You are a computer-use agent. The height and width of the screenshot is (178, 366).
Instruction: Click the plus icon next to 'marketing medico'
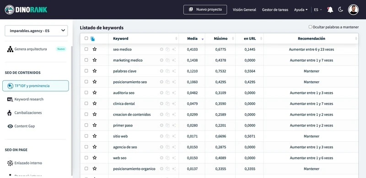point(161,60)
